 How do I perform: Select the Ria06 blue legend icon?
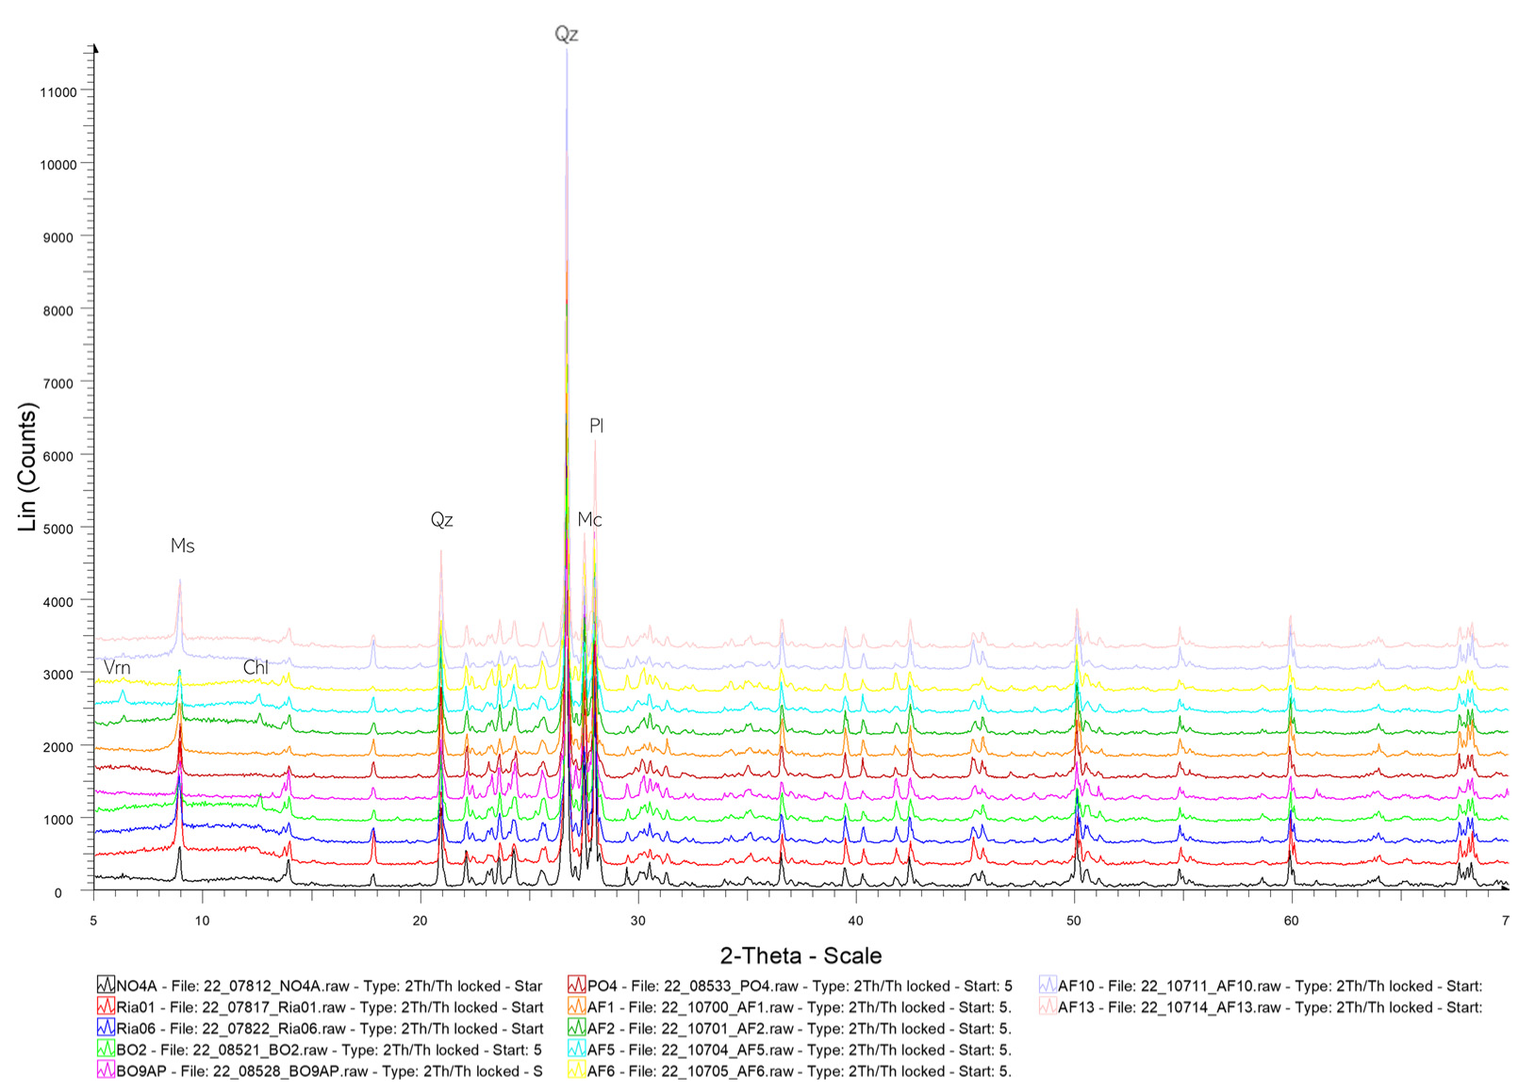(106, 1028)
